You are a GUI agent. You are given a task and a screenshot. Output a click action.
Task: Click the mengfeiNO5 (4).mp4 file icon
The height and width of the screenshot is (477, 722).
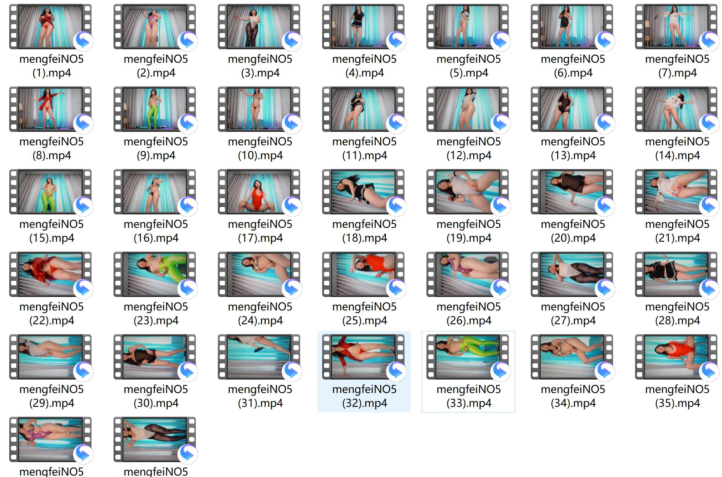coord(363,27)
